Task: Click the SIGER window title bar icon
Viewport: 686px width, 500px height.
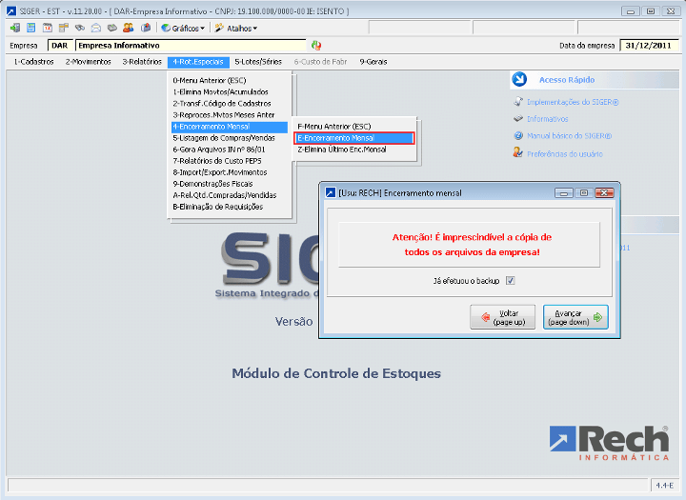Action: [x=11, y=10]
